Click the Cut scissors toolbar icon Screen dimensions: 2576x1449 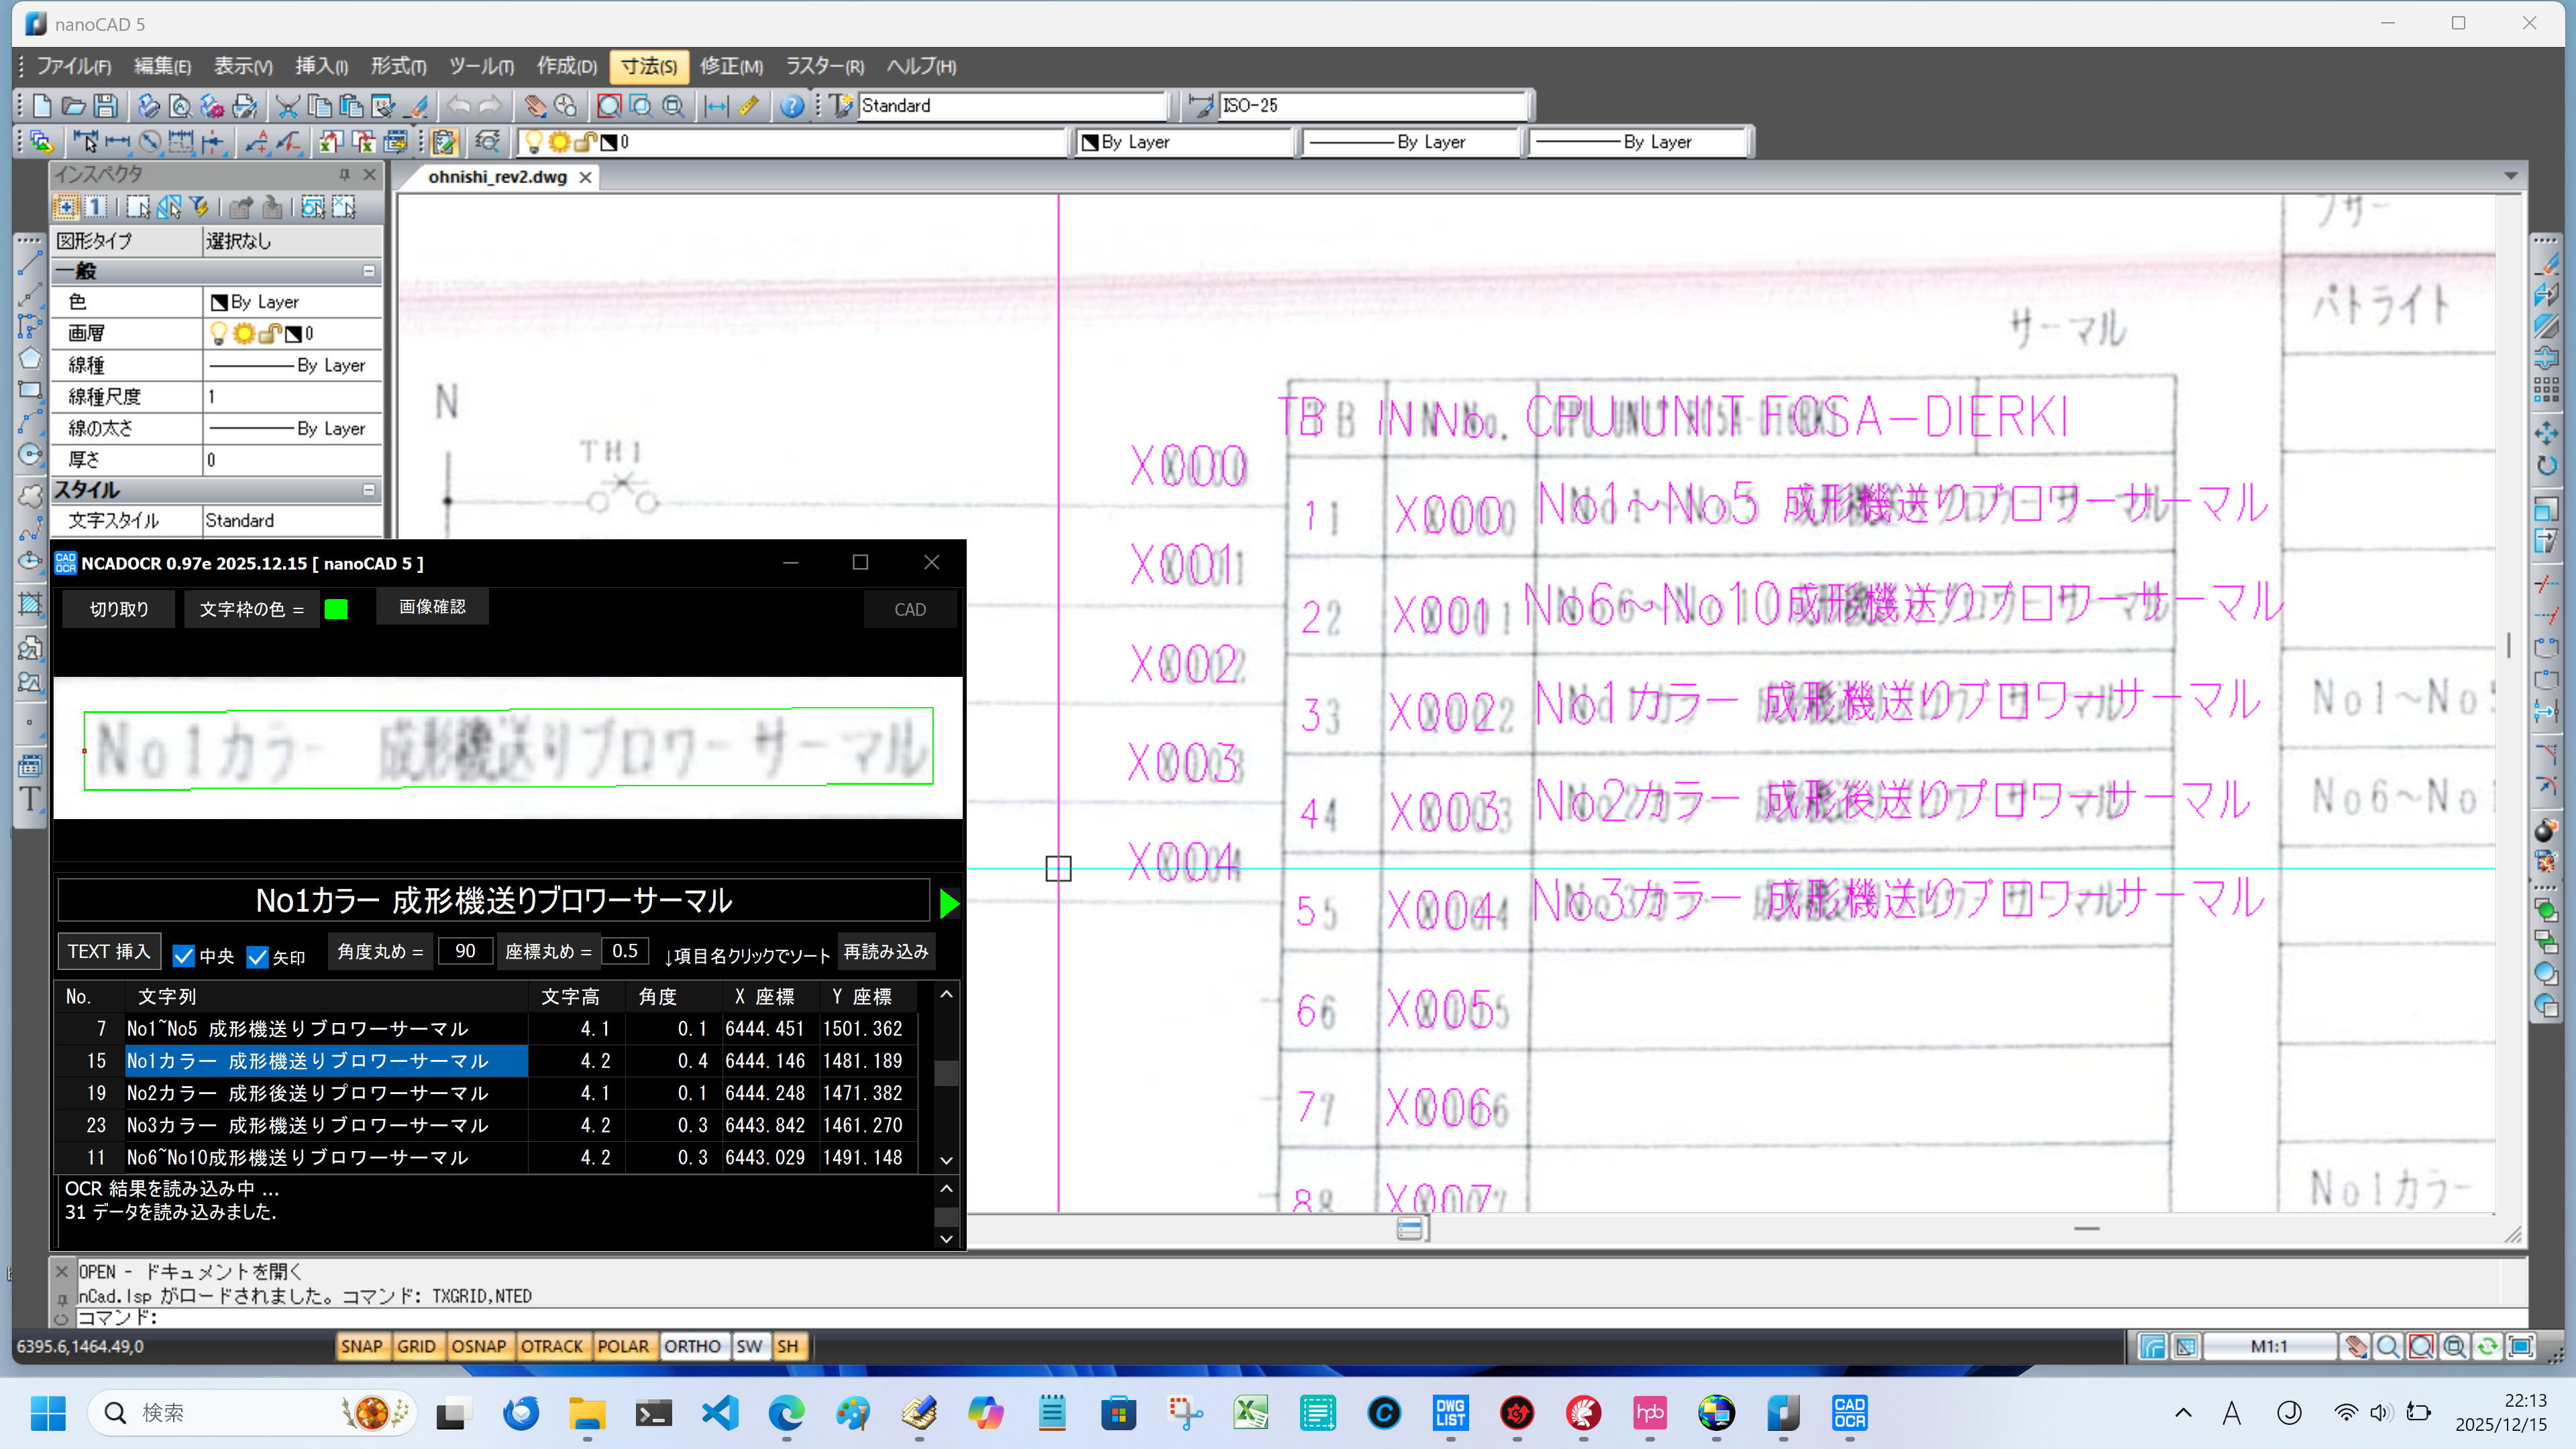coord(287,106)
